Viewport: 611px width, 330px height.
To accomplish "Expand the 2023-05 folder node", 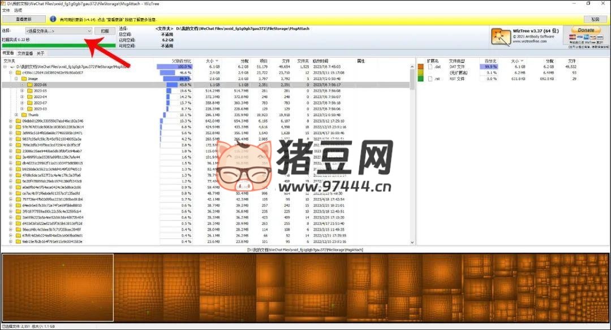I will pos(22,91).
